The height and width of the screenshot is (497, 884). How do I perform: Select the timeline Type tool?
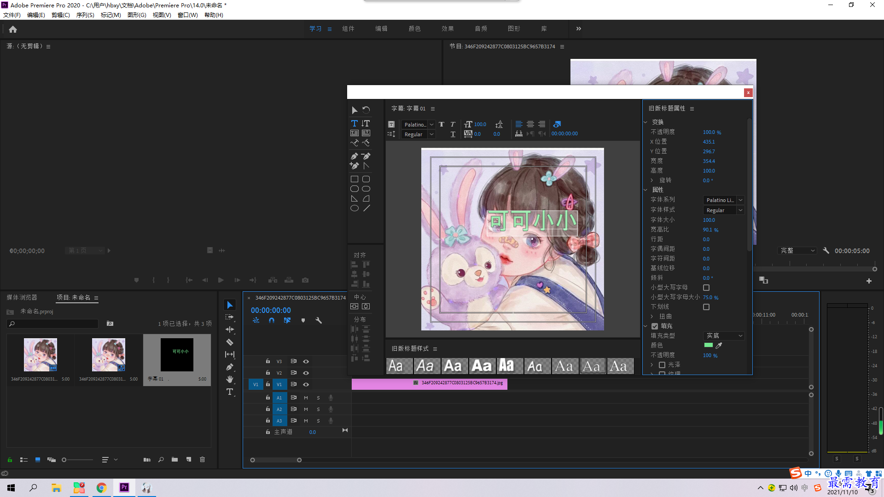[230, 392]
